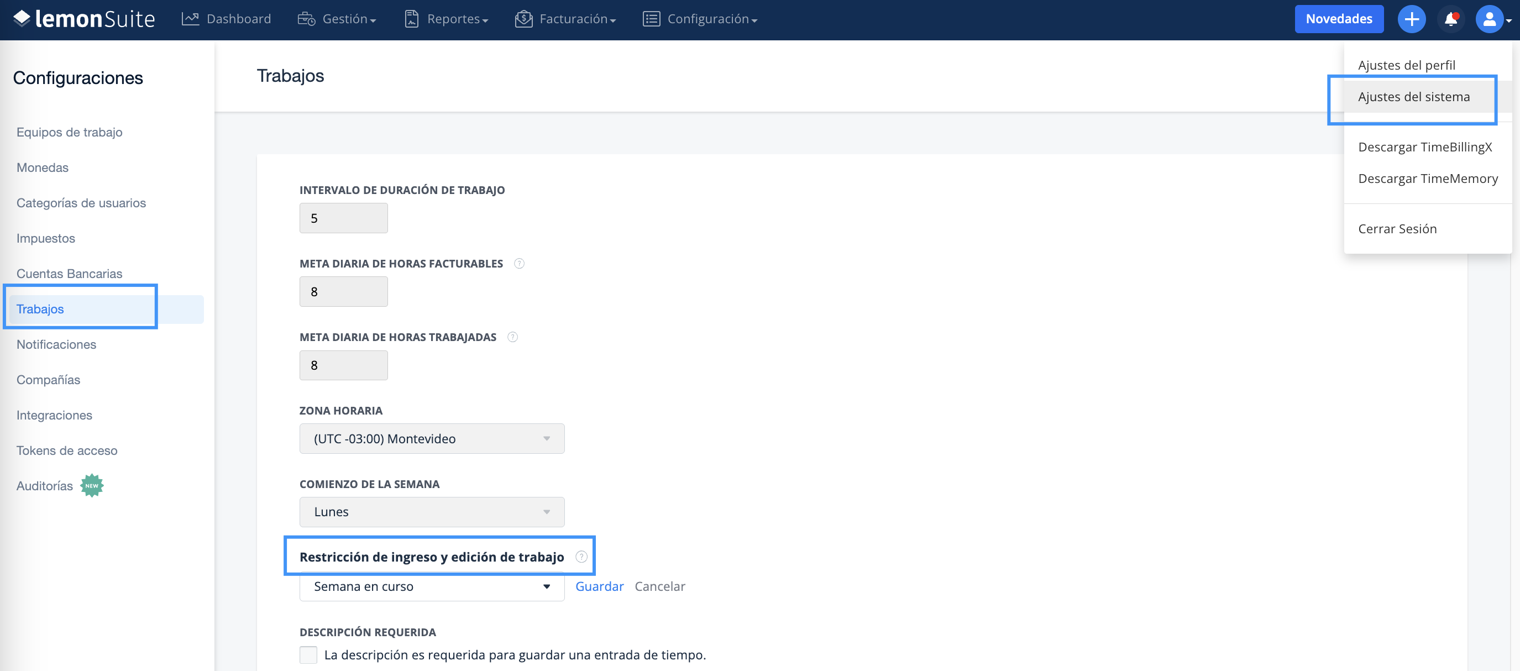Open Equipos de trabajo settings

[69, 132]
